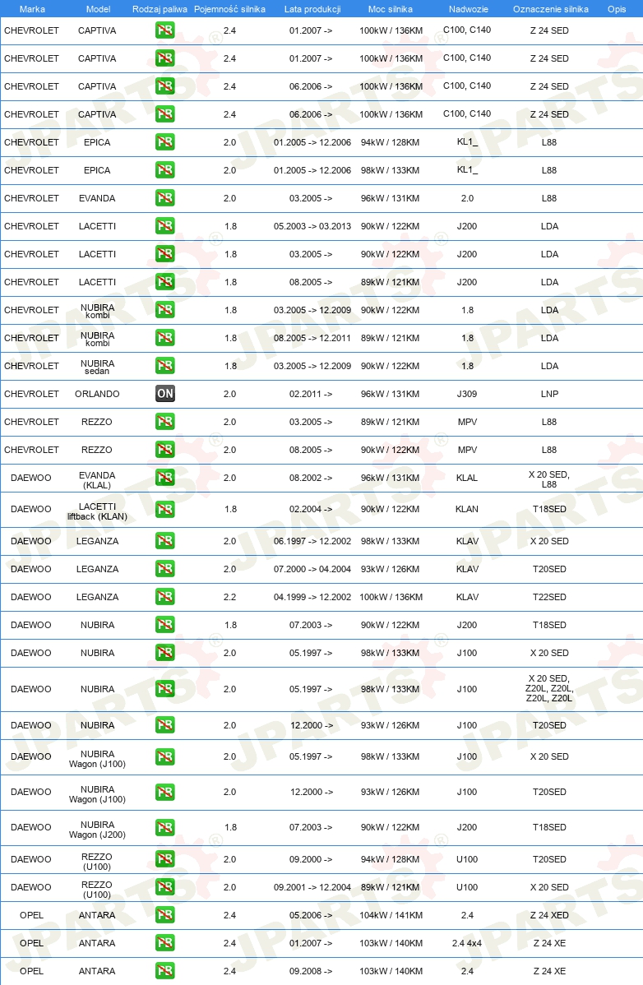Select the 07.2000 -> 04.2004 date cell

pyautogui.click(x=312, y=569)
